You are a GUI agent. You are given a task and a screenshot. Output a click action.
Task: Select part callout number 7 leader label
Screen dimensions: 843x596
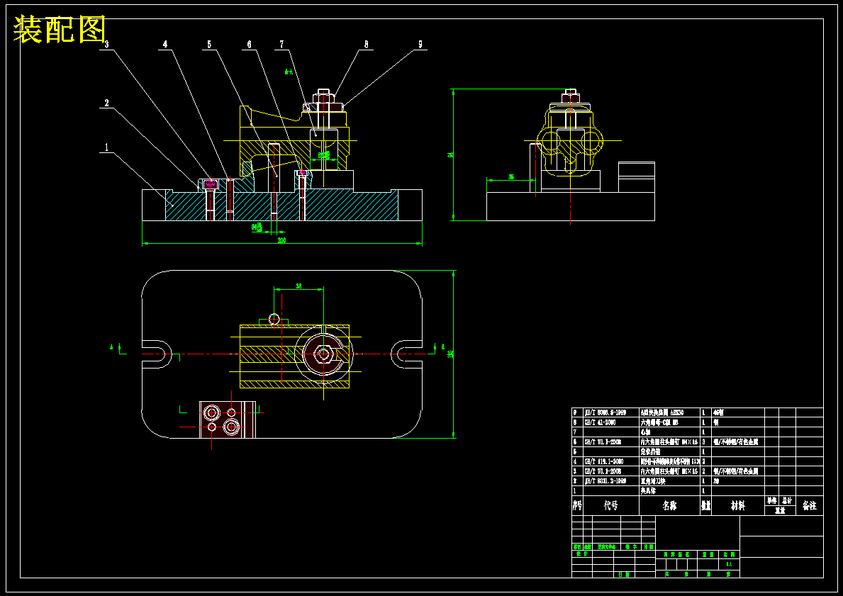281,45
